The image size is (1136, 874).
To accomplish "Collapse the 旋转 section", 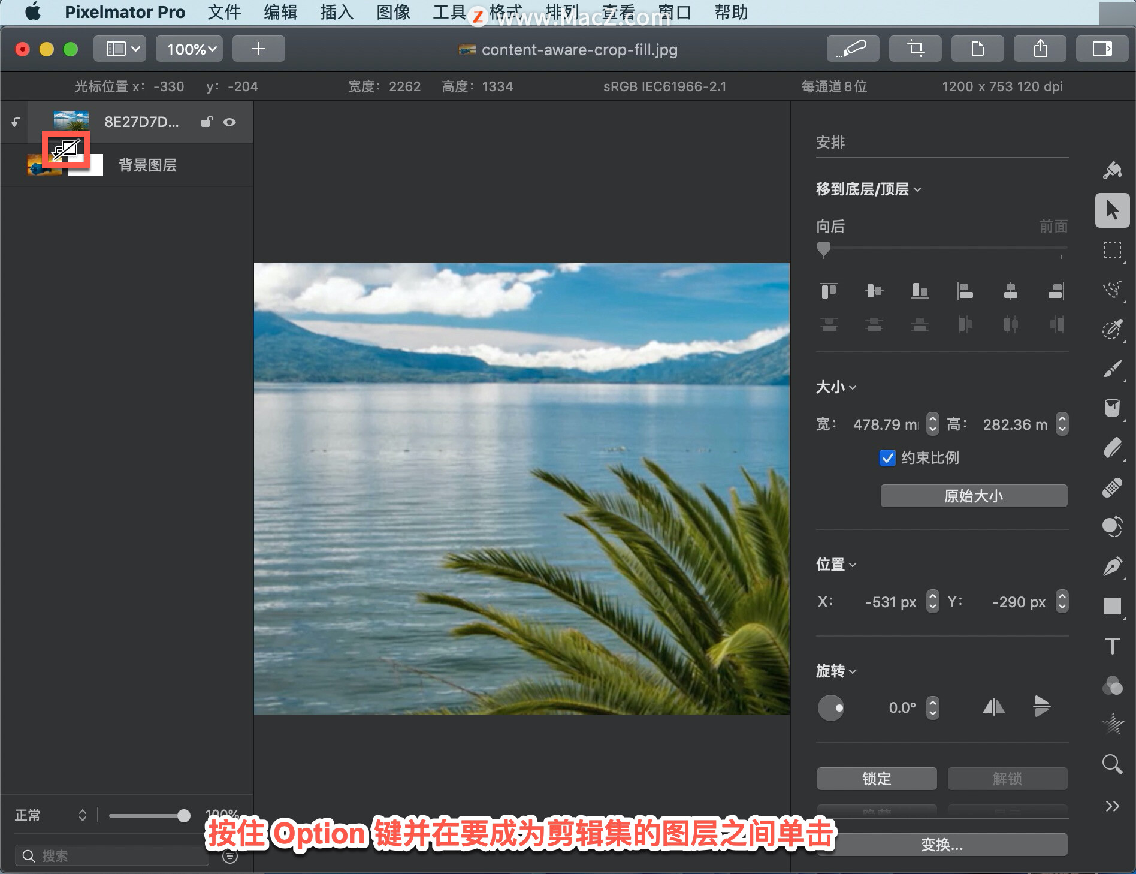I will pos(836,671).
